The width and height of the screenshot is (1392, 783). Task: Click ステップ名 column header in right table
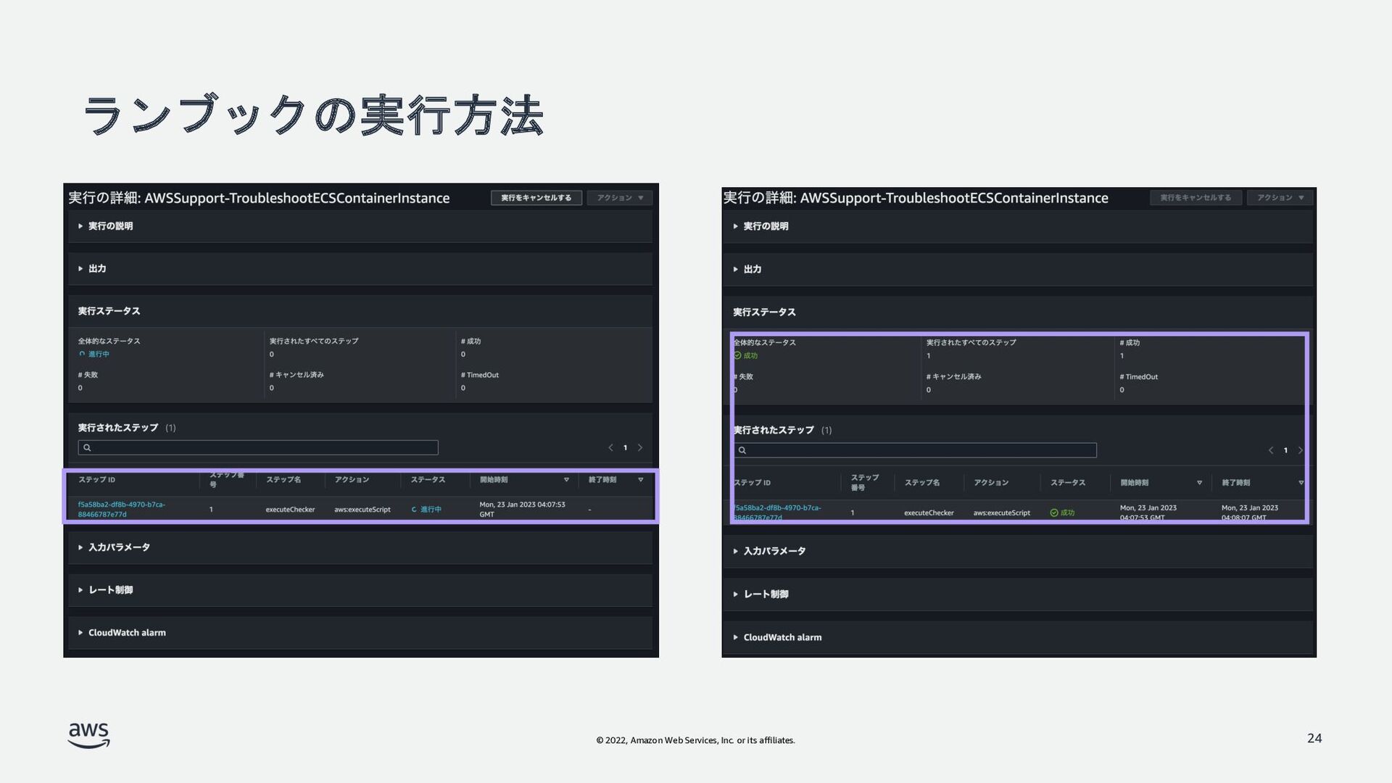coord(921,483)
